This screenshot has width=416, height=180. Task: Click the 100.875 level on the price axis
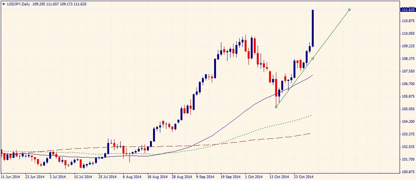click(x=408, y=172)
